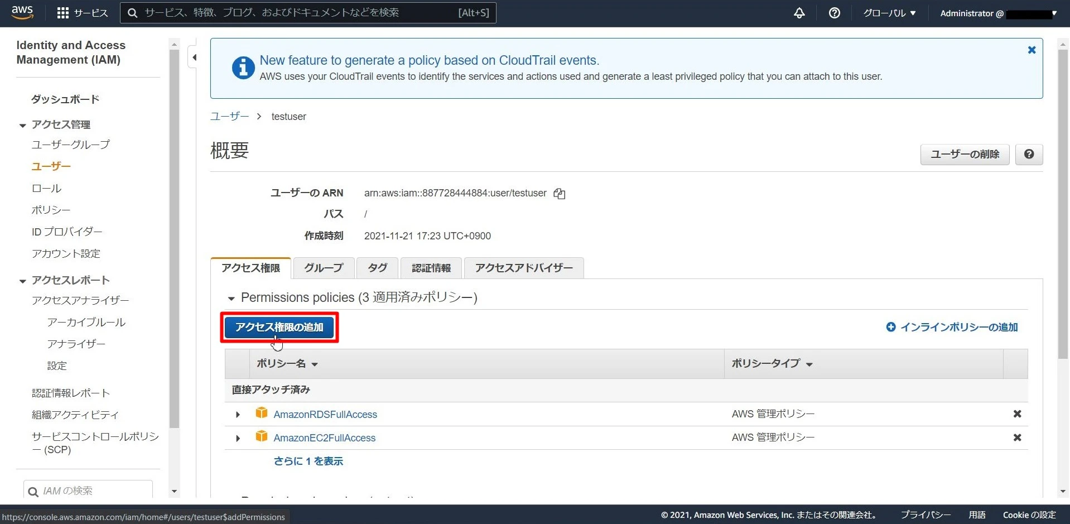Switch to the タグ tab
This screenshot has width=1070, height=524.
(377, 268)
